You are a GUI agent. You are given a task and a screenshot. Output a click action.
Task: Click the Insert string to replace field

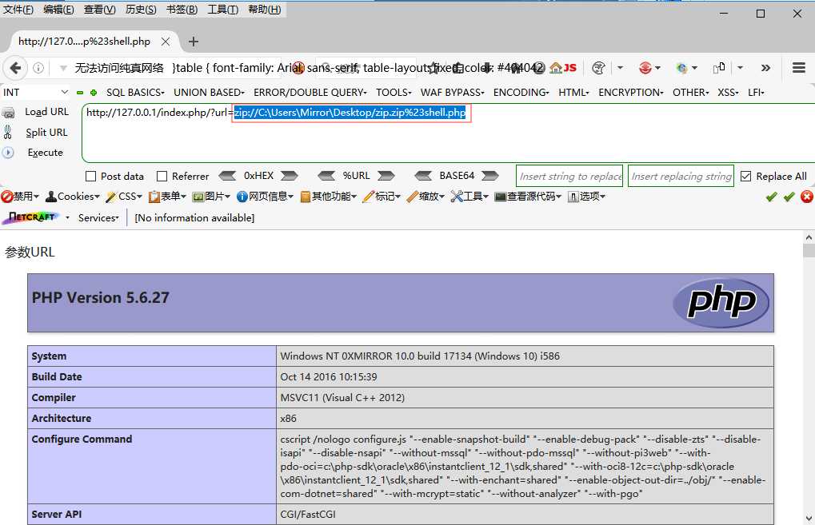point(569,176)
